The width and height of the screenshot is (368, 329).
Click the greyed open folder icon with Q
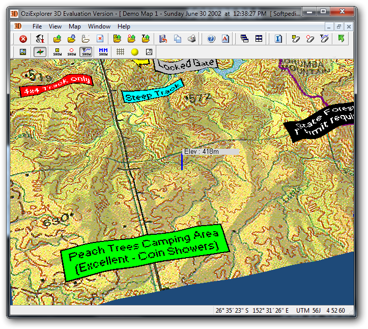86,39
